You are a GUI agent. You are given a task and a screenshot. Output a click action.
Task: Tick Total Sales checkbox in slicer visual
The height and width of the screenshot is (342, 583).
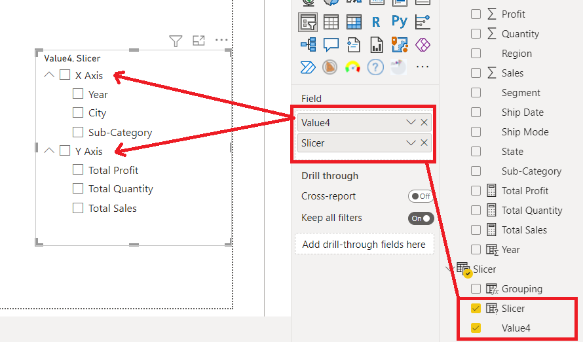(x=78, y=207)
